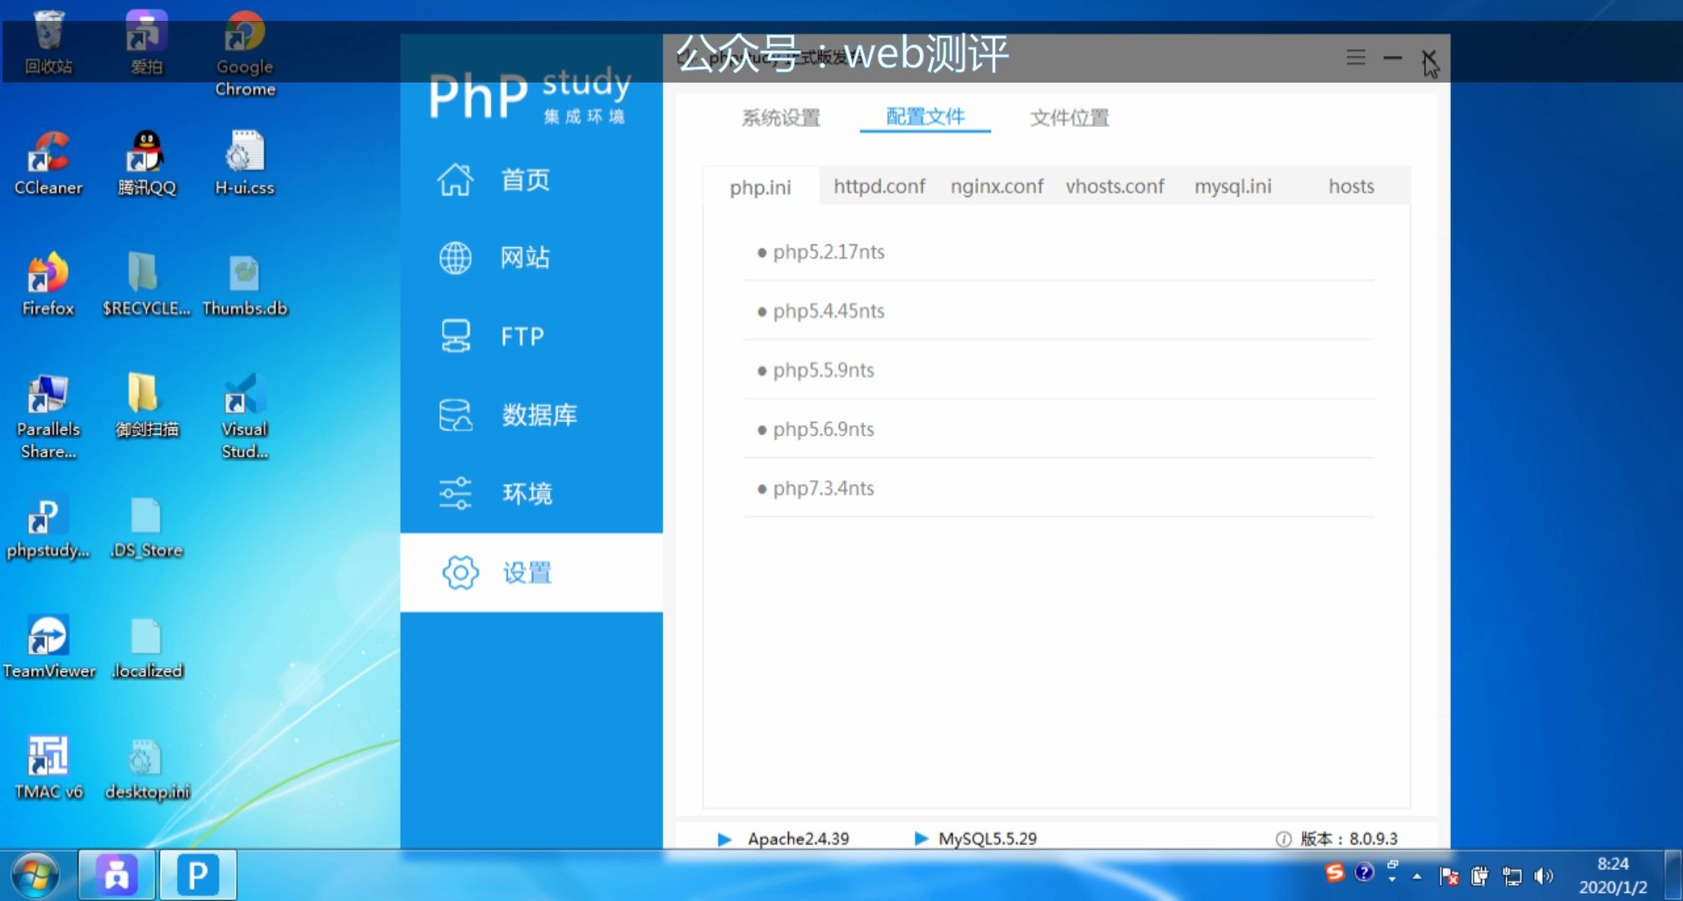Select the vhosts.conf config tab
The height and width of the screenshot is (901, 1683).
(x=1114, y=186)
